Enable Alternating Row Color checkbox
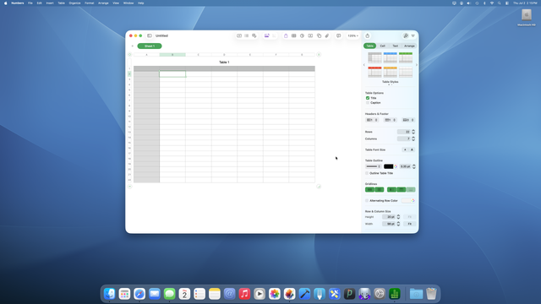 click(x=367, y=201)
